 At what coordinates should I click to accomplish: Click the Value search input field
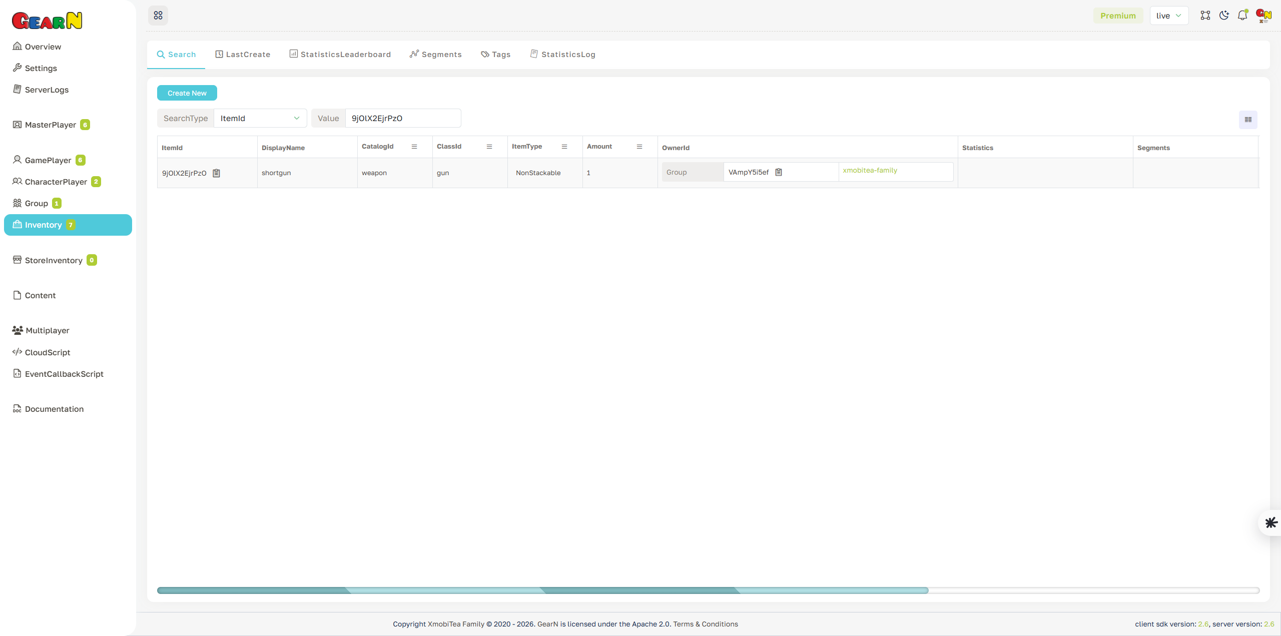click(x=403, y=118)
